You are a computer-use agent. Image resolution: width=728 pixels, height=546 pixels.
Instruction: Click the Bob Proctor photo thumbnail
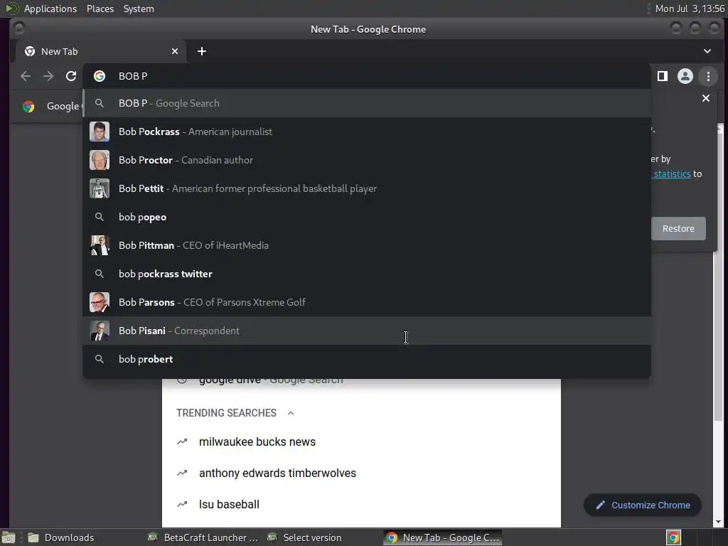100,160
